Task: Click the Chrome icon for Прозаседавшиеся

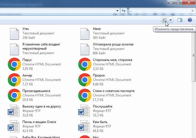Action: (14, 95)
